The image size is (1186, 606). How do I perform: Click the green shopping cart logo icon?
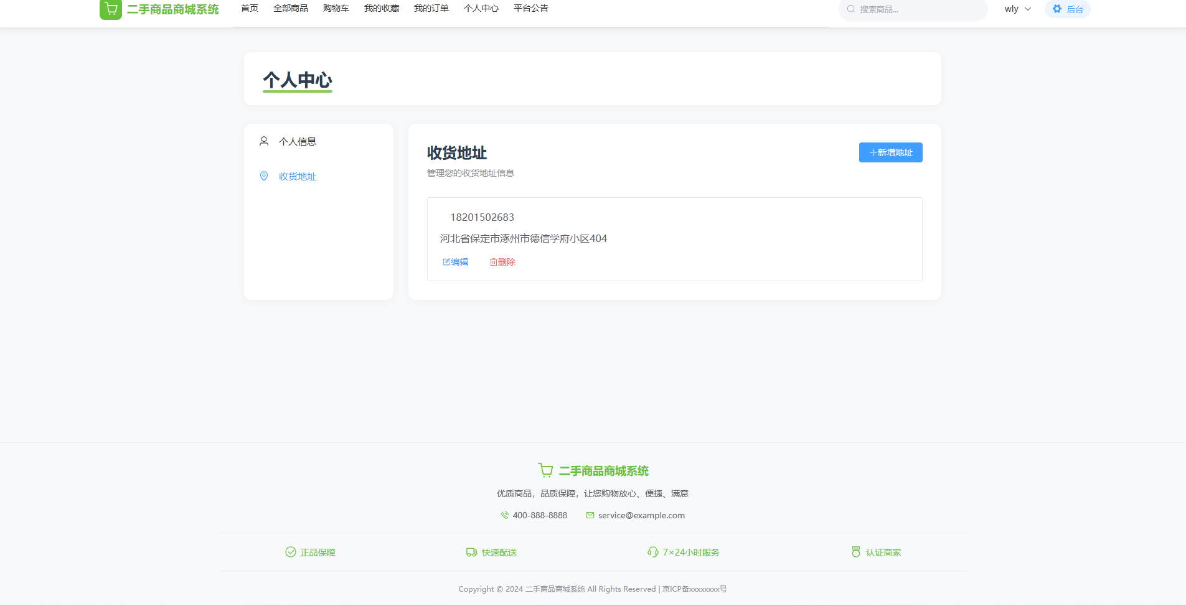(111, 9)
